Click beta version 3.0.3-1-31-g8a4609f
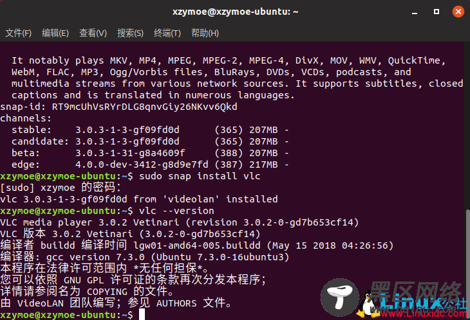The width and height of the screenshot is (470, 320). 130,153
